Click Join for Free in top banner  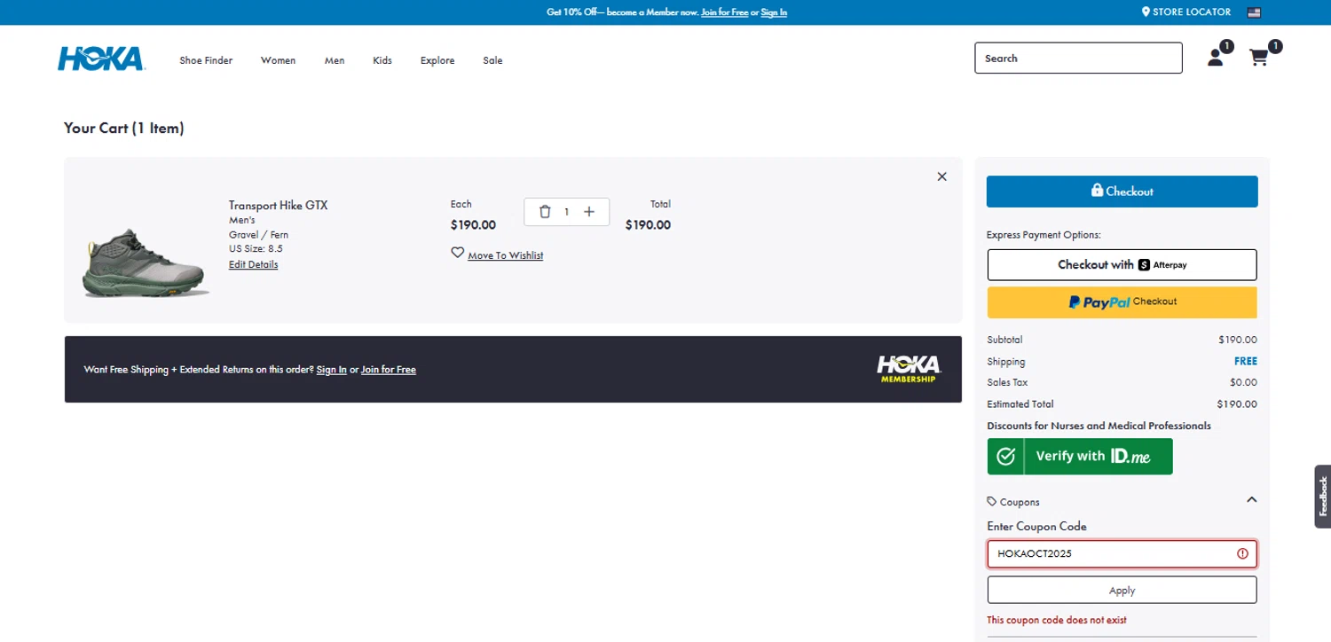724,12
